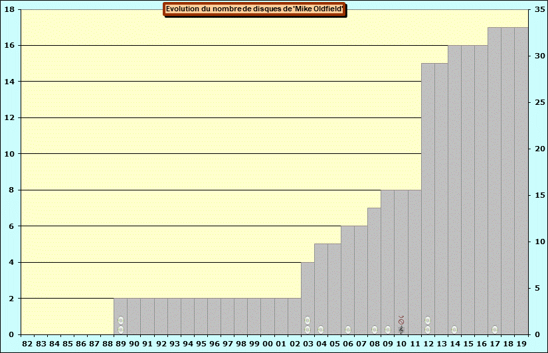Click the chart title 'Evolution du nombre de disques'
Viewport: 548px width, 353px height.
point(254,9)
